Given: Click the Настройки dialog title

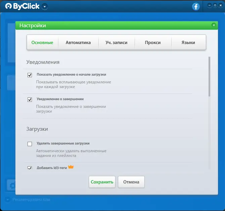Looking at the screenshot, I should coord(33,26).
